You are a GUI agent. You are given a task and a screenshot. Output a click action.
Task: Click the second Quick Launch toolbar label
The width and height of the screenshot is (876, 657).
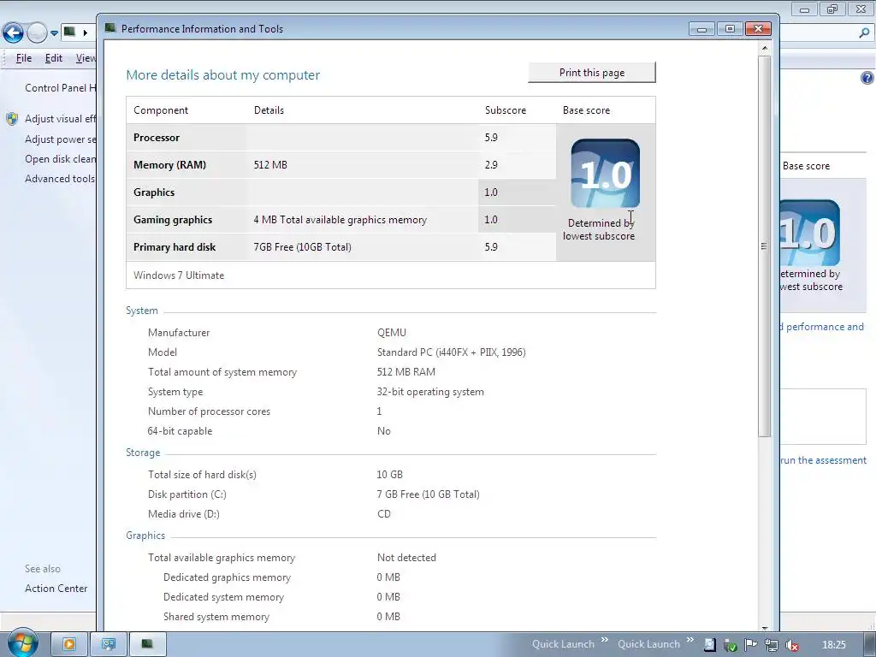648,644
